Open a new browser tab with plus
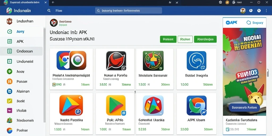272x136 pixels. tap(53, 2)
